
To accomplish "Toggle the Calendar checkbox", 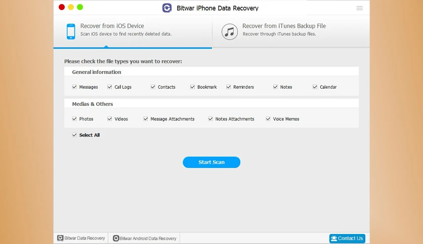I will pyautogui.click(x=315, y=87).
